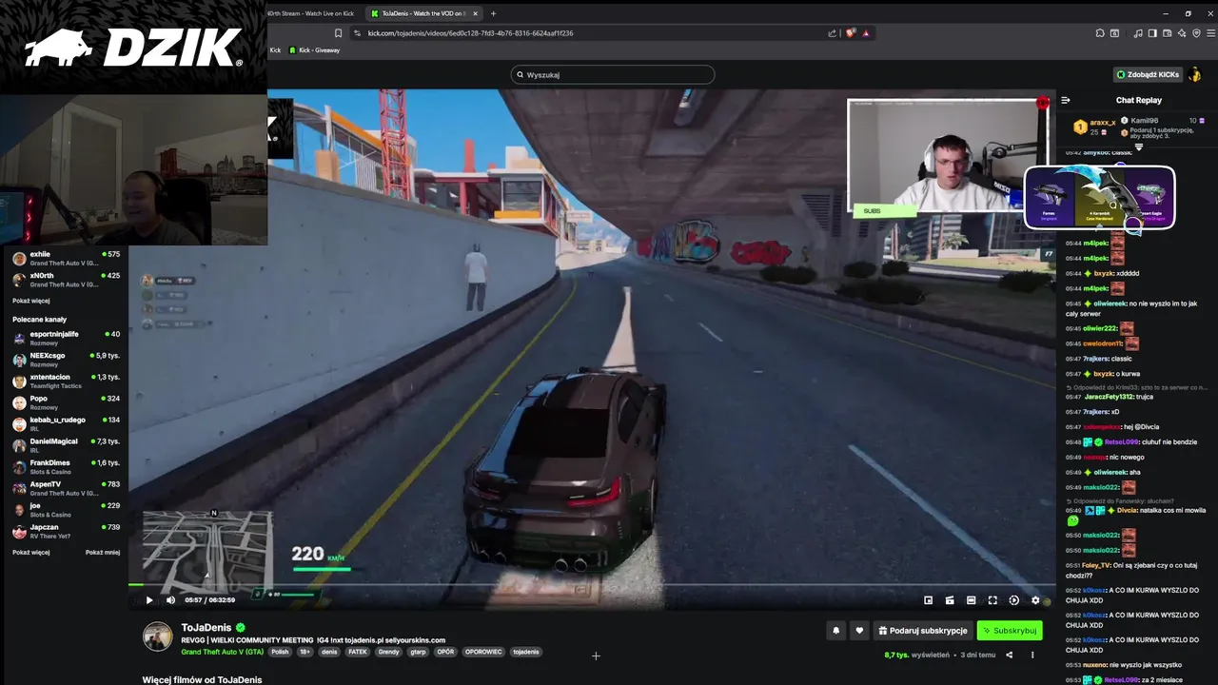Open the browser VPN shield icon
This screenshot has height=685, width=1218.
pyautogui.click(x=1196, y=33)
